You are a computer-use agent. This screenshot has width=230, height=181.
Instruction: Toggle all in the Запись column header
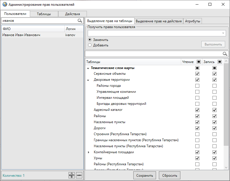point(220,62)
